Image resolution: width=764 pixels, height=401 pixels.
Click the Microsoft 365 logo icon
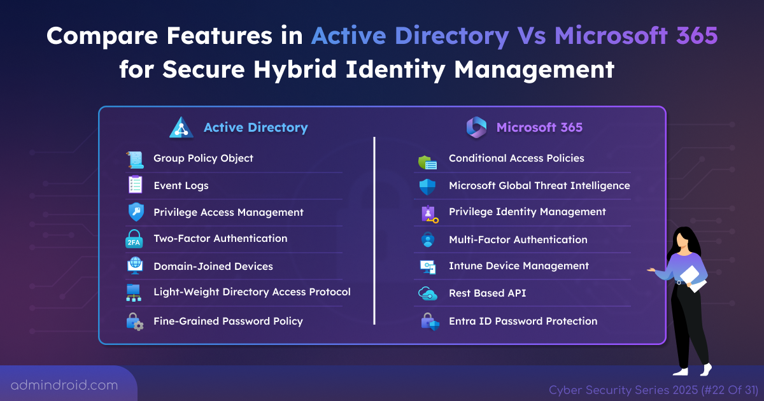pos(476,127)
